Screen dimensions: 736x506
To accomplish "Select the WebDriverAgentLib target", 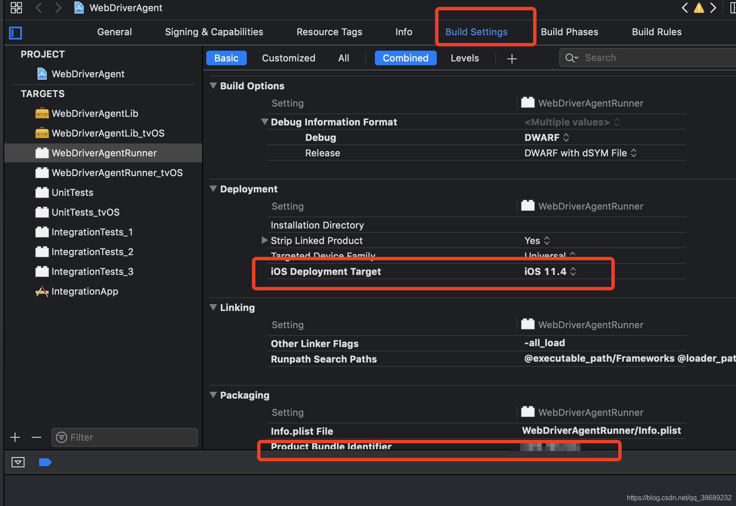I will 103,113.
